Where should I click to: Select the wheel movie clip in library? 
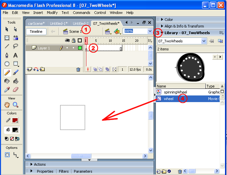(x=169, y=99)
